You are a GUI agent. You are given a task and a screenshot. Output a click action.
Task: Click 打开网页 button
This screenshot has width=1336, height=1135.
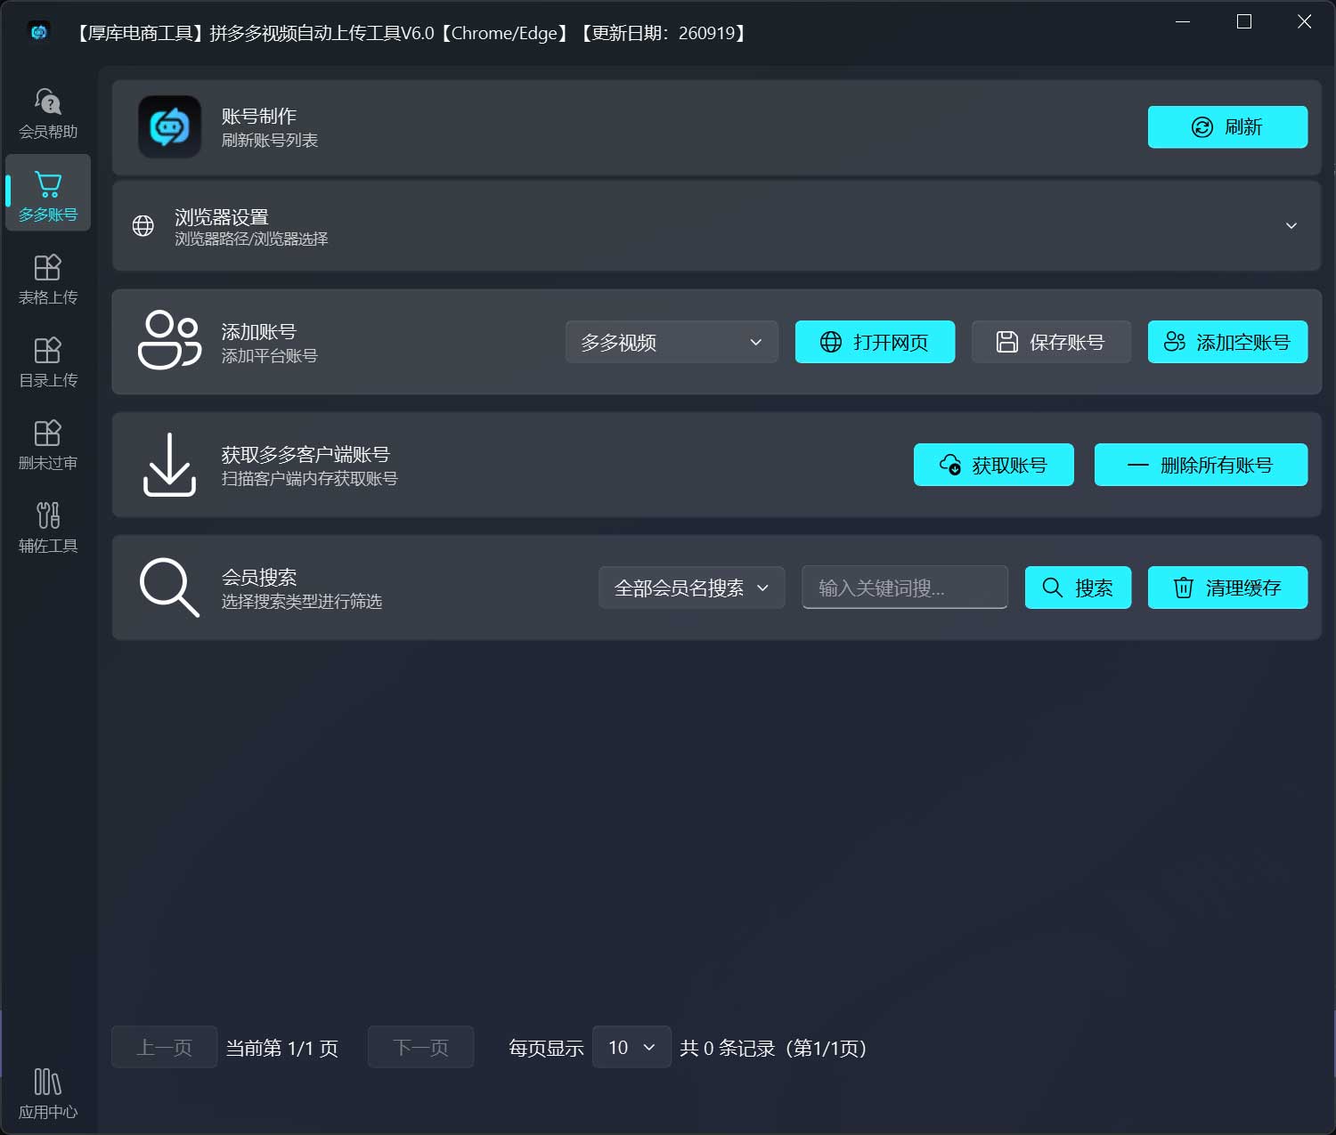click(875, 342)
